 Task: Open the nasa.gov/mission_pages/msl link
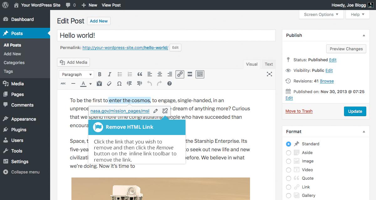coord(120,111)
